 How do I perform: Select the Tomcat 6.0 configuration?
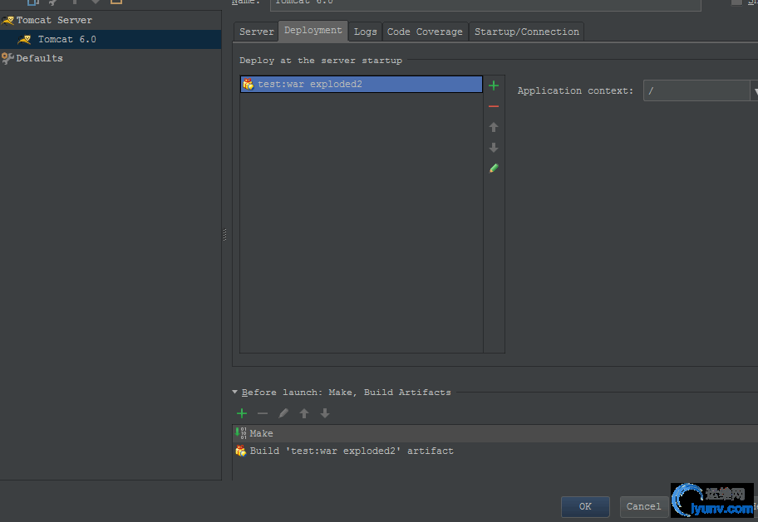pos(111,39)
